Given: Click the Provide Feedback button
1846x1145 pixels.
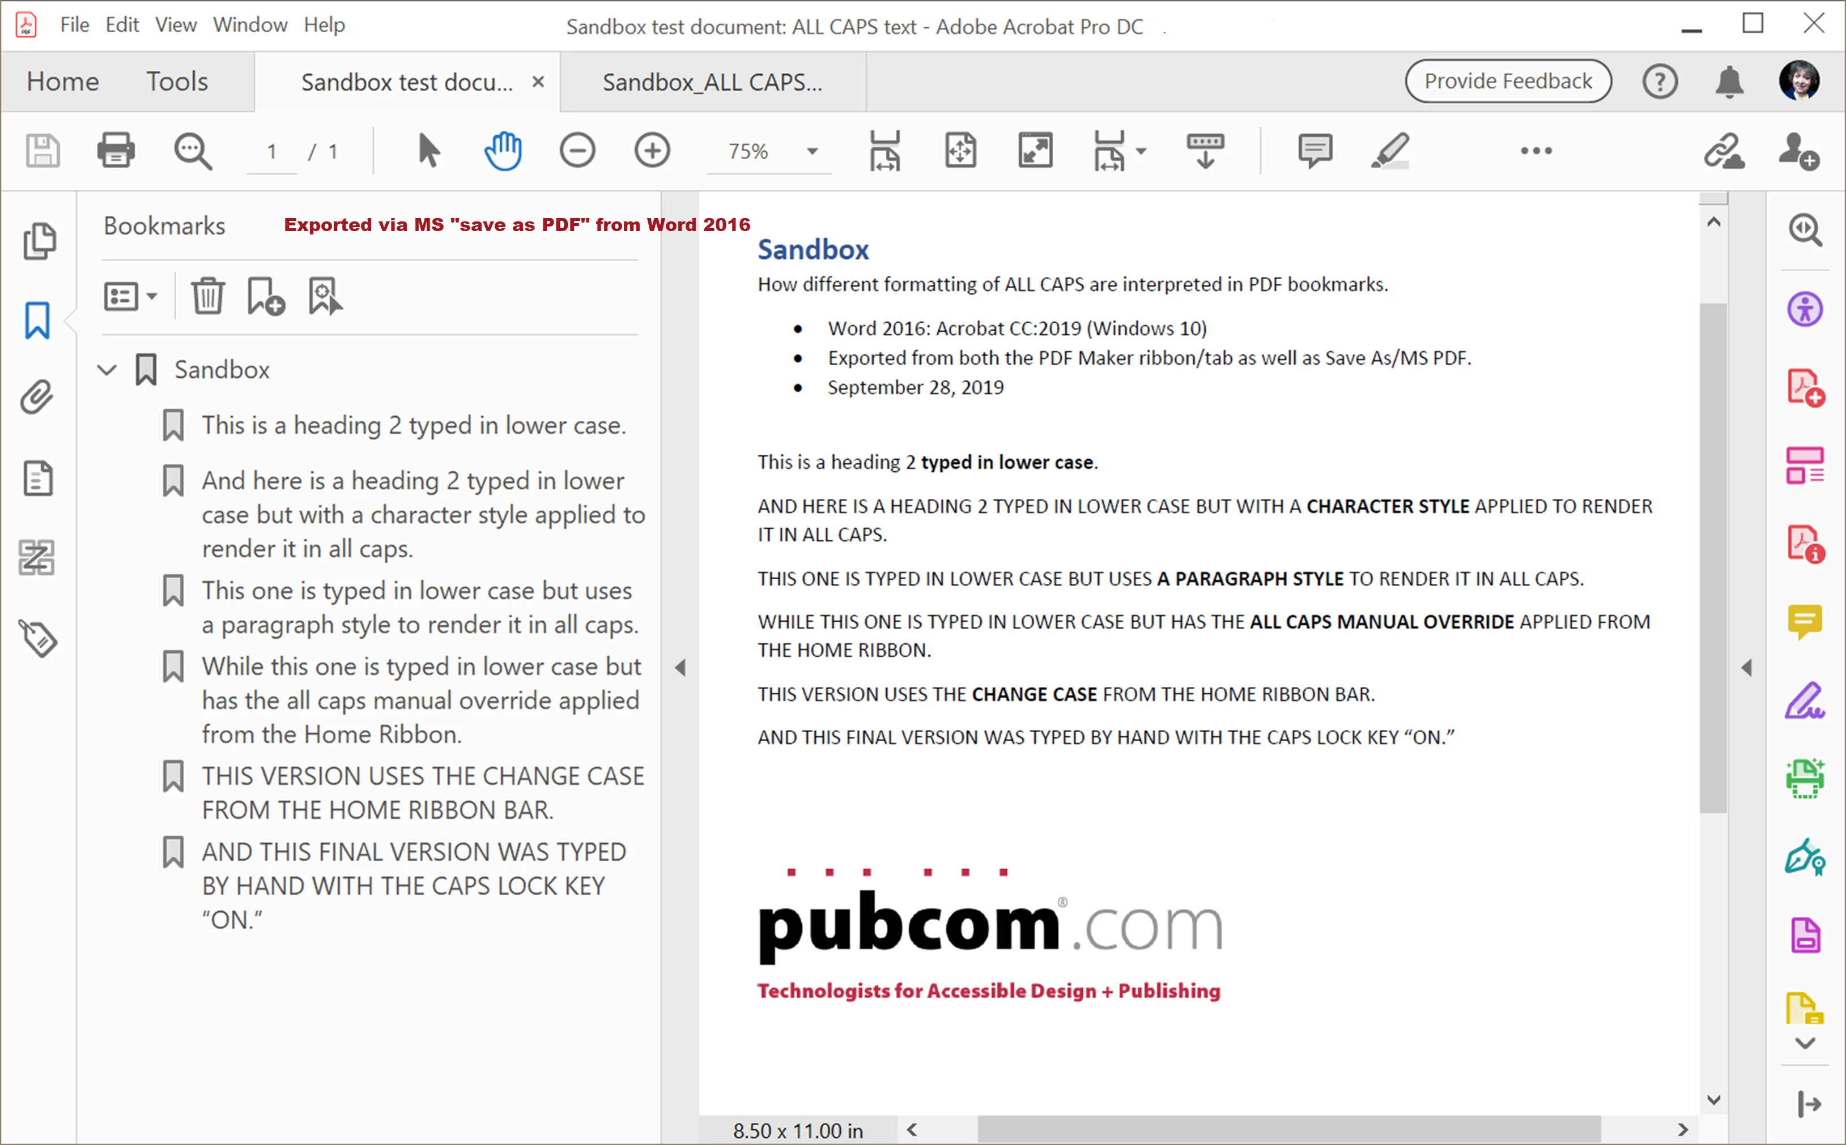Looking at the screenshot, I should (x=1507, y=81).
